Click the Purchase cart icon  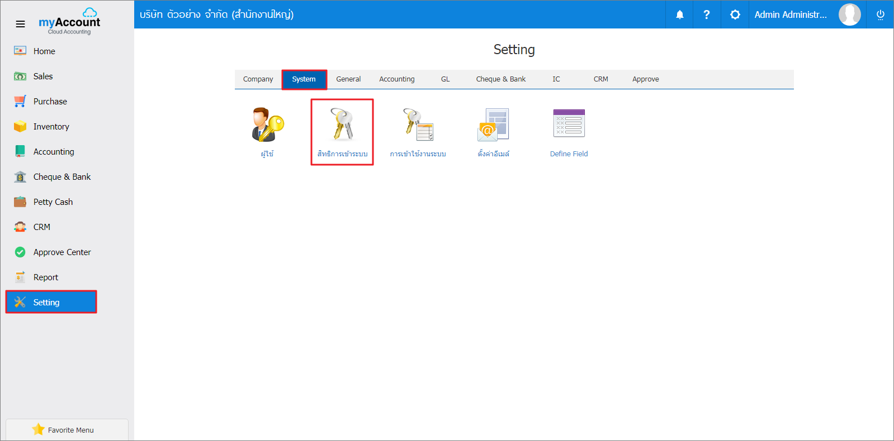[20, 101]
